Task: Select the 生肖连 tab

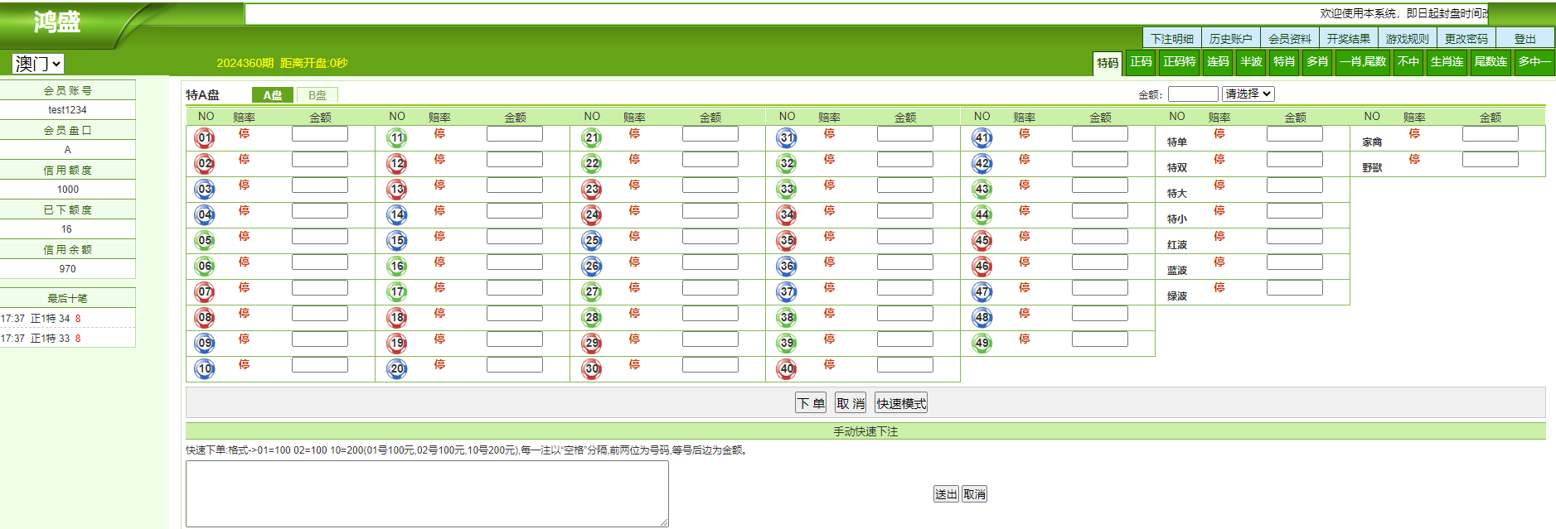Action: (1447, 62)
